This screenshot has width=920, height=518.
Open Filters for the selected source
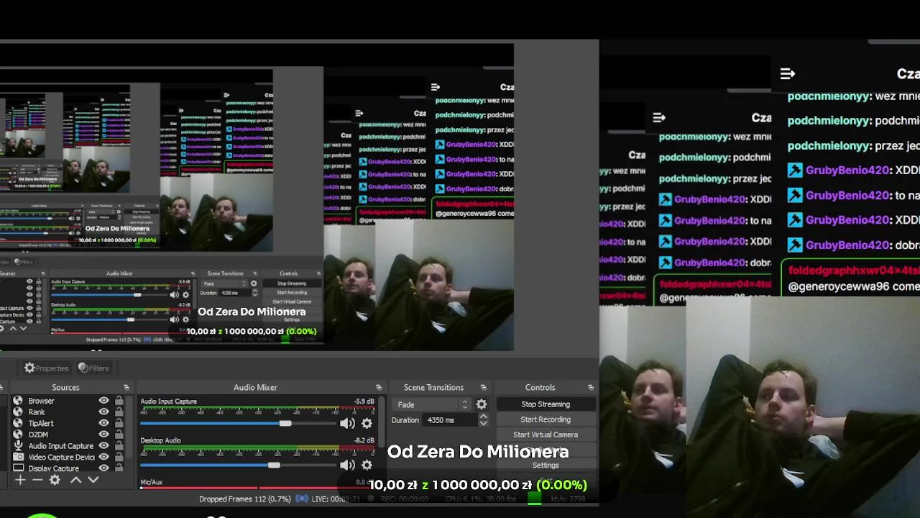pos(93,368)
